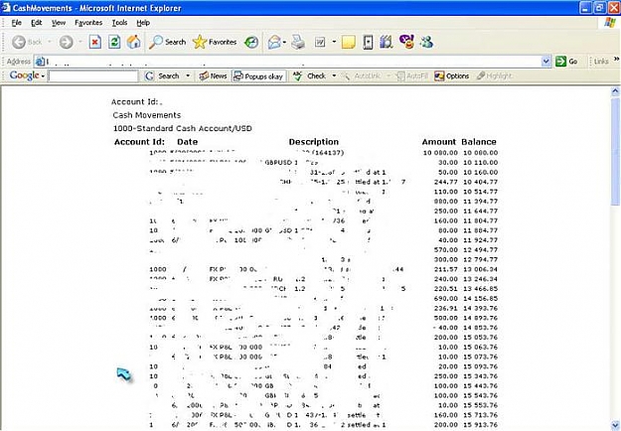621x431 pixels.
Task: Click the 'Balance' column header
Action: pyautogui.click(x=479, y=142)
